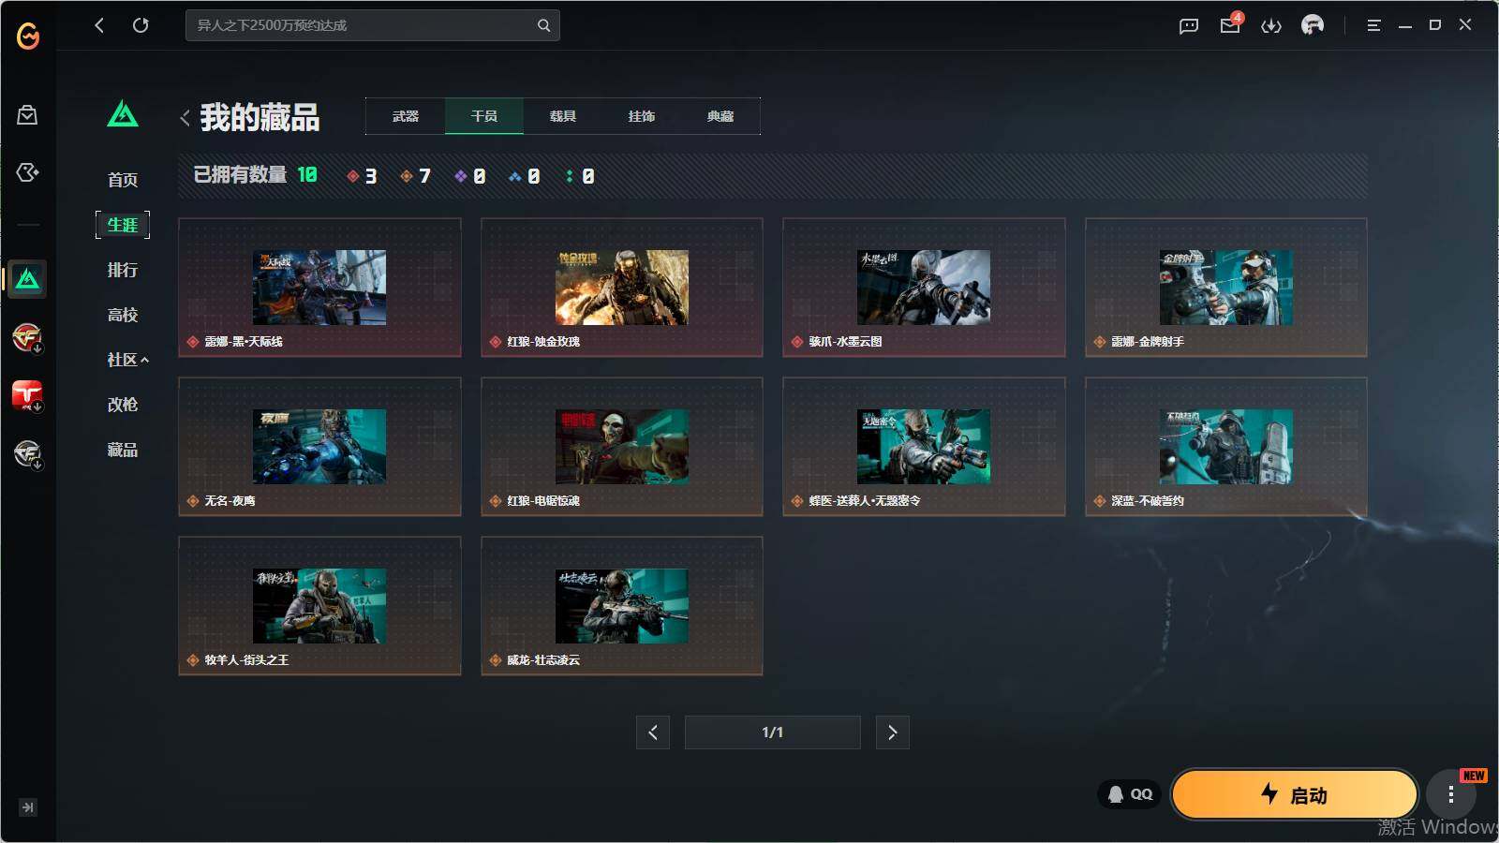Select the red T game icon
This screenshot has width=1499, height=843.
(x=27, y=395)
